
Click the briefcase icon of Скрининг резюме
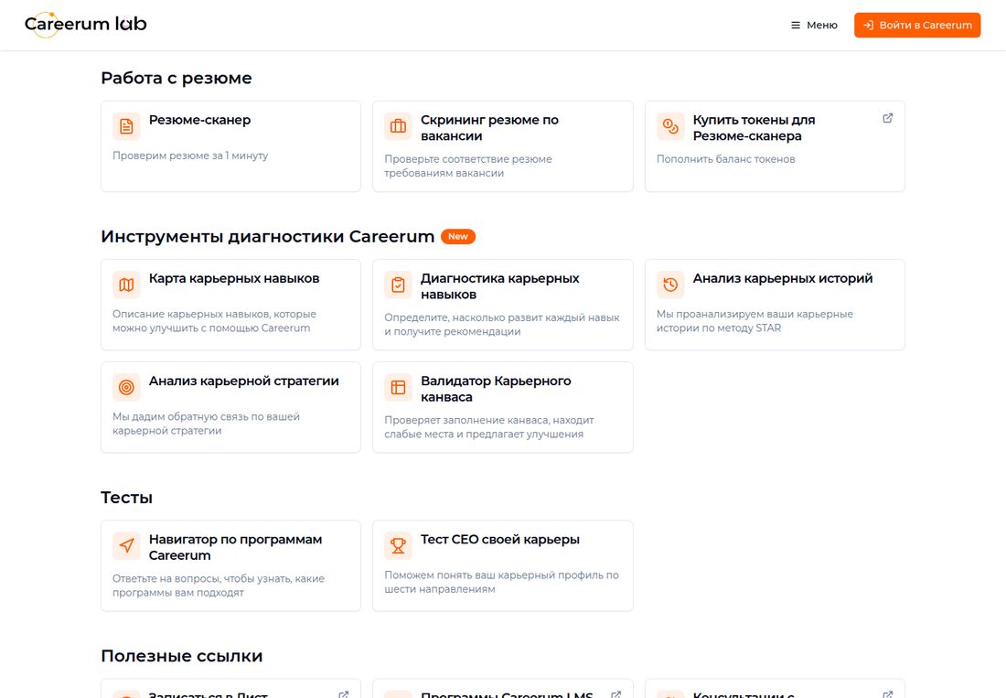tap(399, 126)
